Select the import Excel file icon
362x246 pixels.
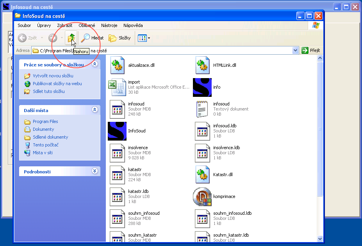(117, 87)
